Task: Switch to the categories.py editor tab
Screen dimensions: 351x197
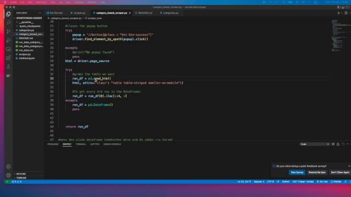Action: (169, 13)
